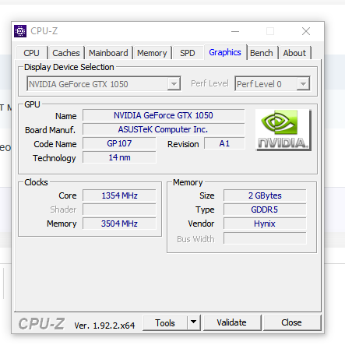This screenshot has height=345, width=345.
Task: Click the empty Shader clock field
Action: point(119,209)
